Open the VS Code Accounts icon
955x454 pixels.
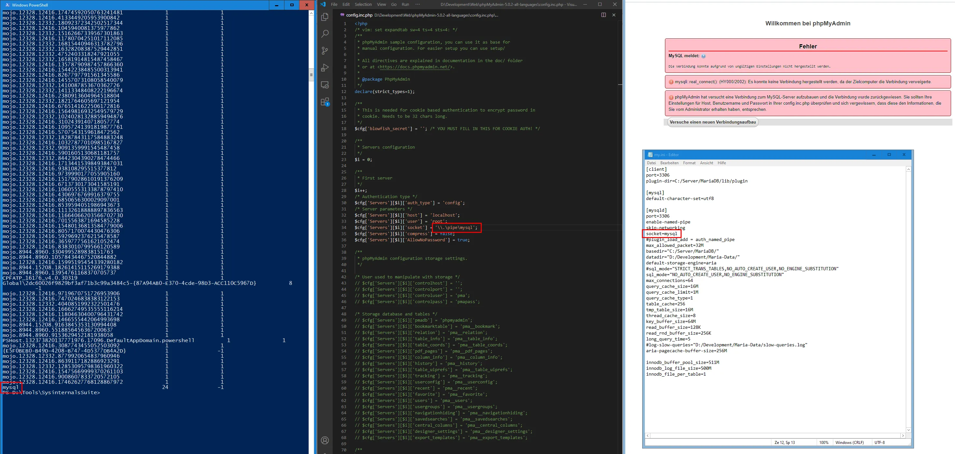point(325,440)
